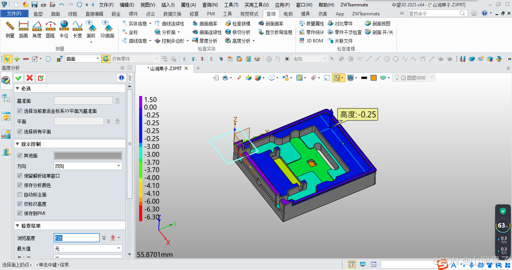The width and height of the screenshot is (512, 270).
Task: Open the height analysis info icon
Action: point(122,78)
